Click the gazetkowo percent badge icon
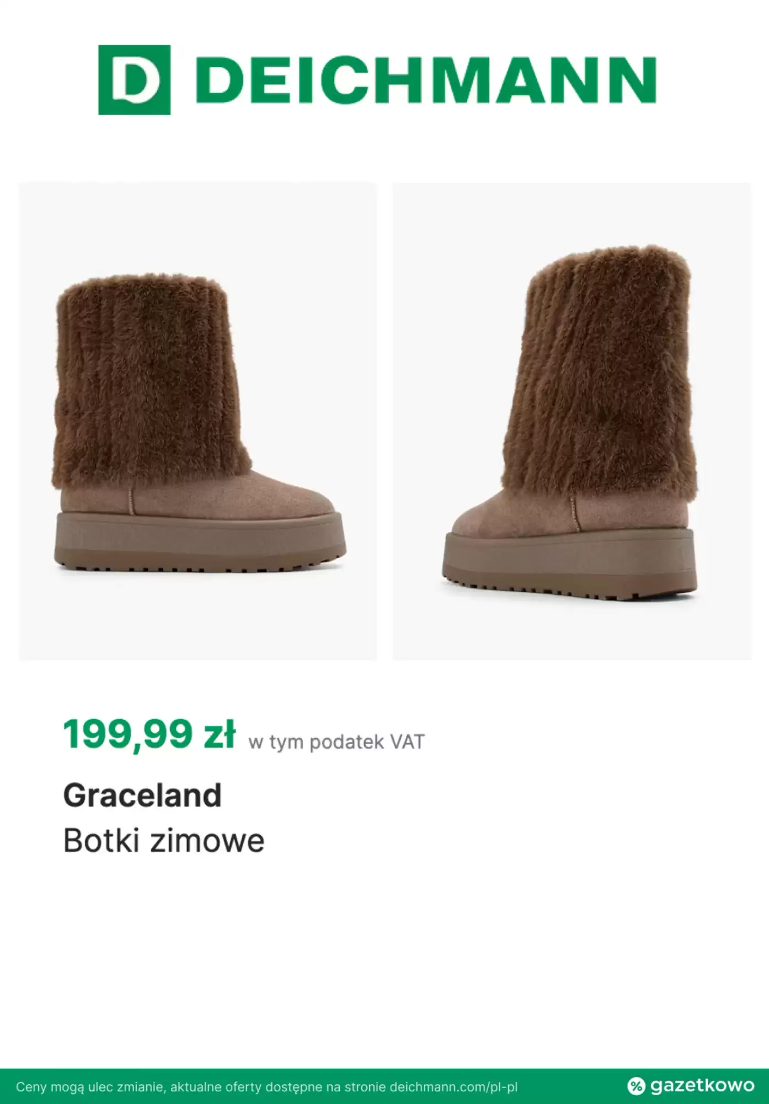The width and height of the screenshot is (769, 1104). (x=636, y=1086)
